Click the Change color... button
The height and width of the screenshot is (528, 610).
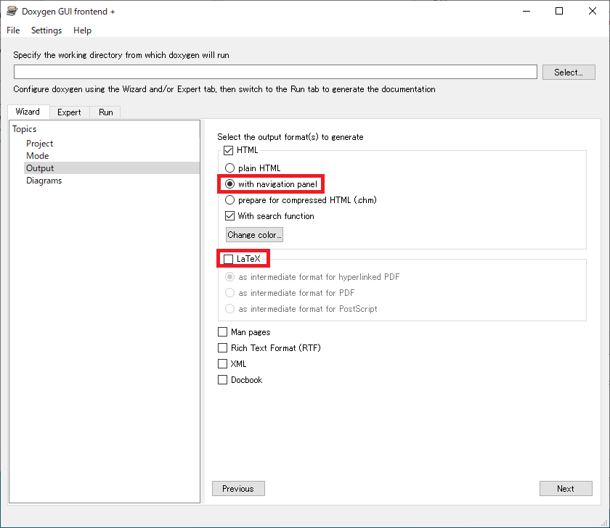tap(254, 235)
